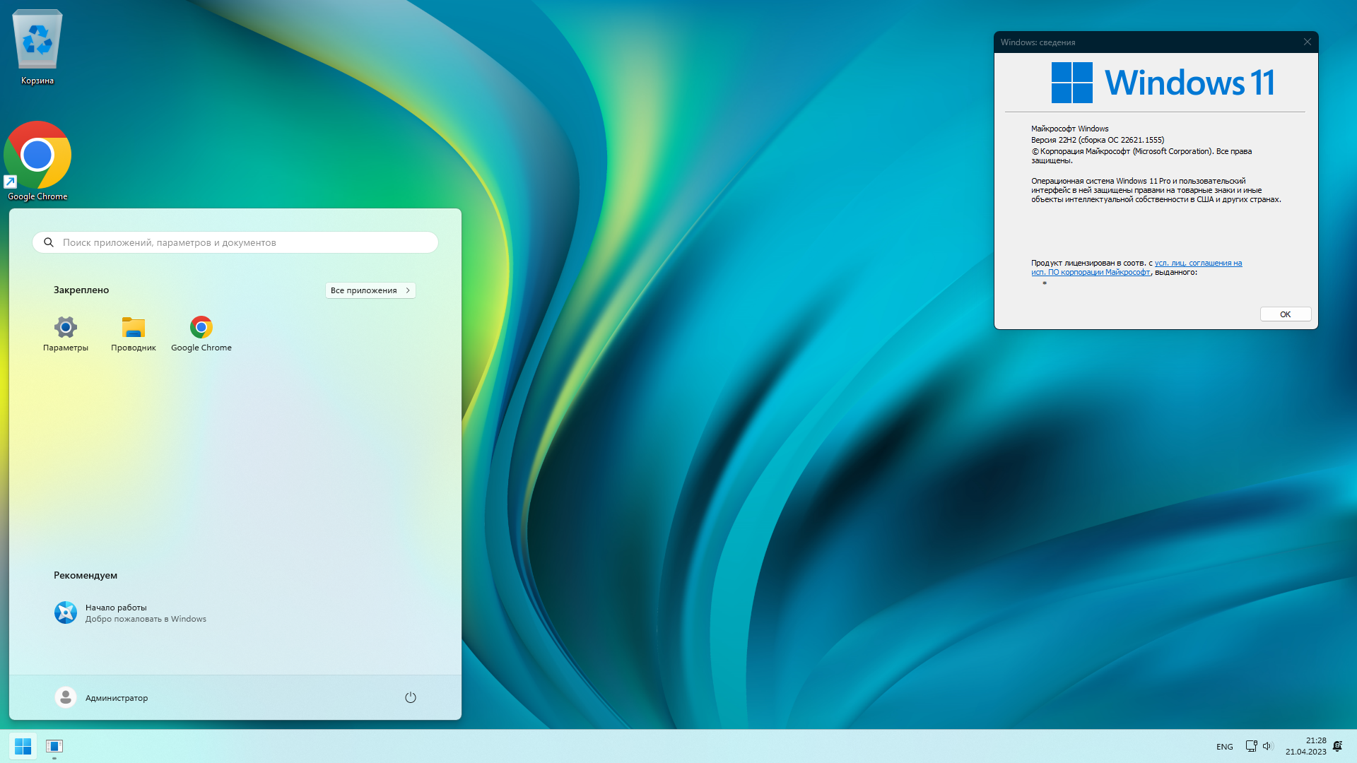Click the notification bell icon in taskbar
The image size is (1357, 763).
[x=1339, y=745]
